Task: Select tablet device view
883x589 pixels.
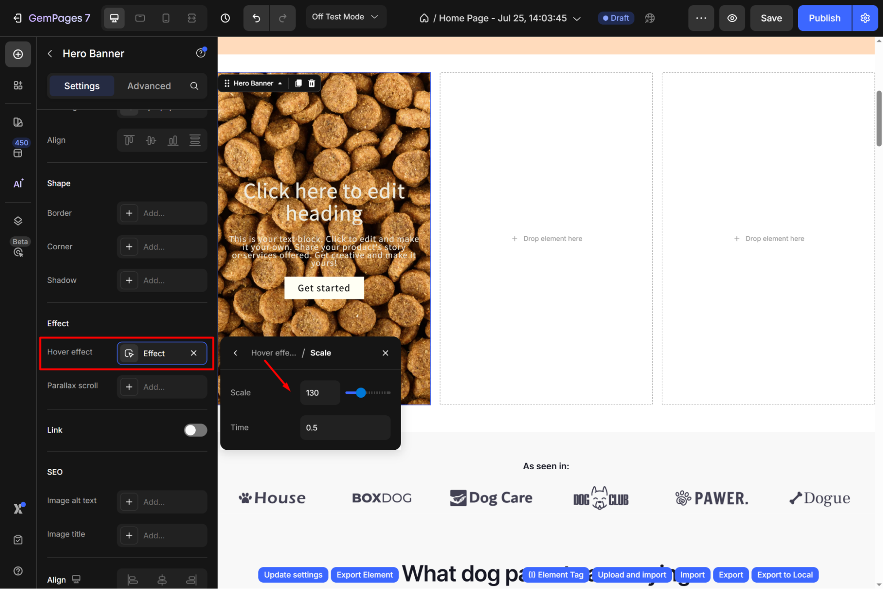Action: click(140, 18)
